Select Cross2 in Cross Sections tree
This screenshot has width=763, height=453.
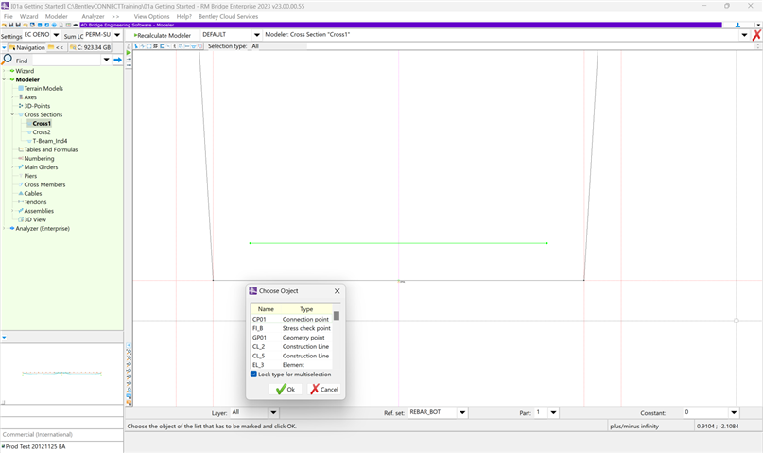[x=42, y=132]
